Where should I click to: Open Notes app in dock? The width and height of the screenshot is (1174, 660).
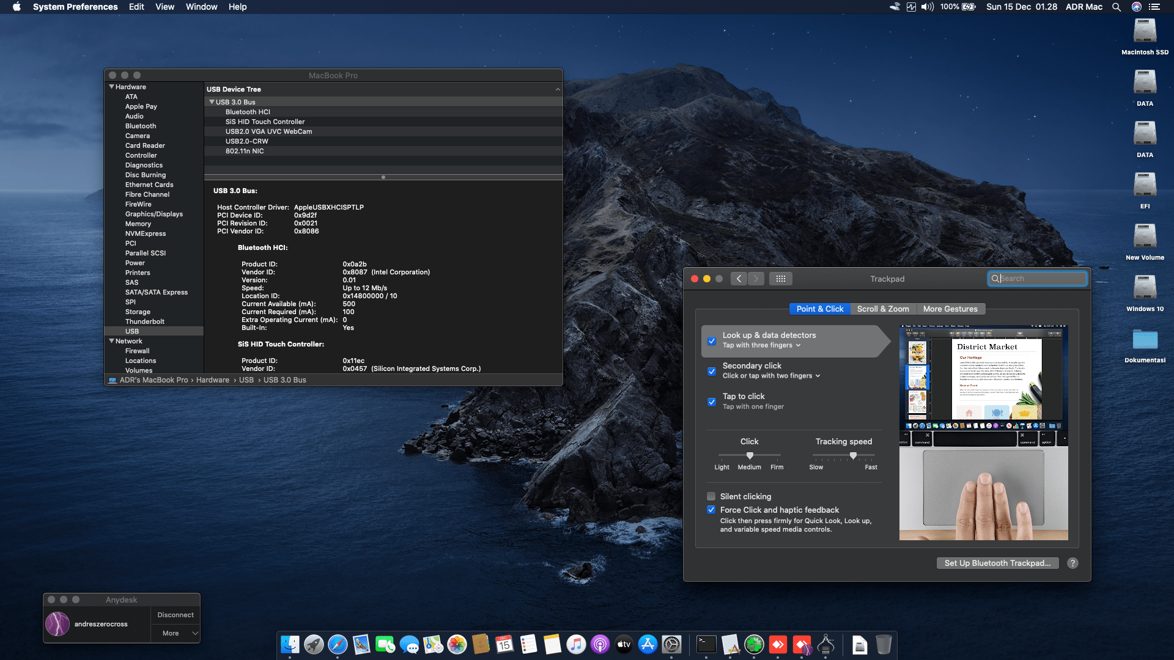click(x=552, y=644)
